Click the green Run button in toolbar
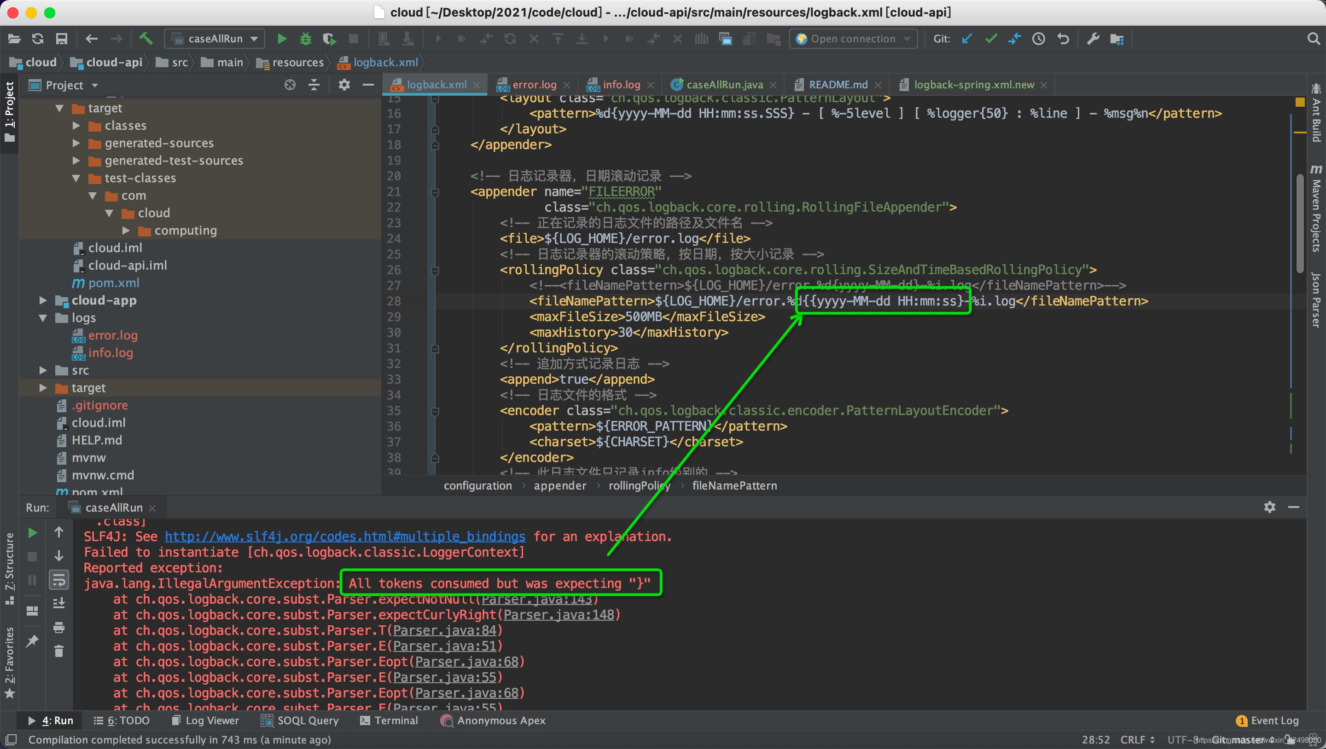 (282, 39)
